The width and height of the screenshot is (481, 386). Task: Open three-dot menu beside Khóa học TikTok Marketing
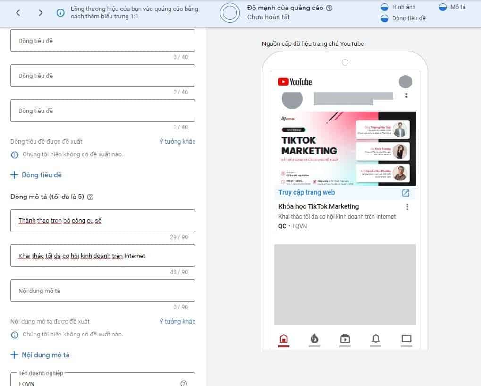tap(407, 207)
